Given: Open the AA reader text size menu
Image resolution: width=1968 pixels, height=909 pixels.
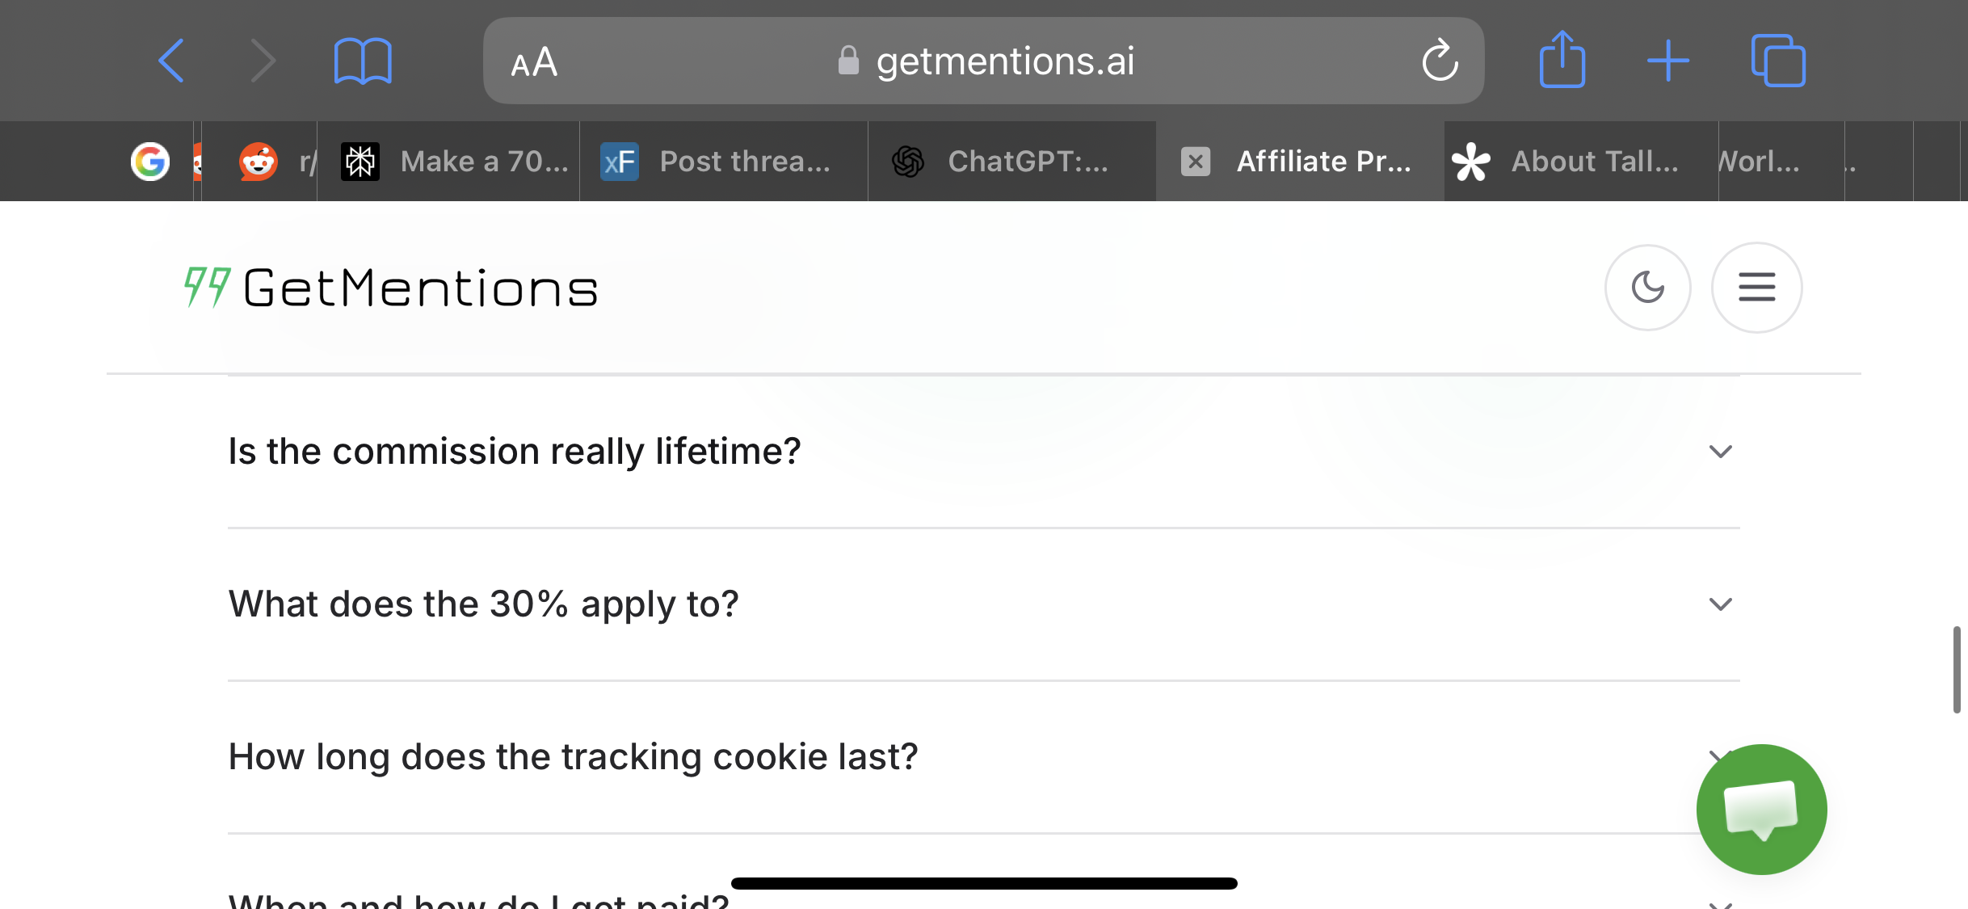Looking at the screenshot, I should [x=534, y=61].
